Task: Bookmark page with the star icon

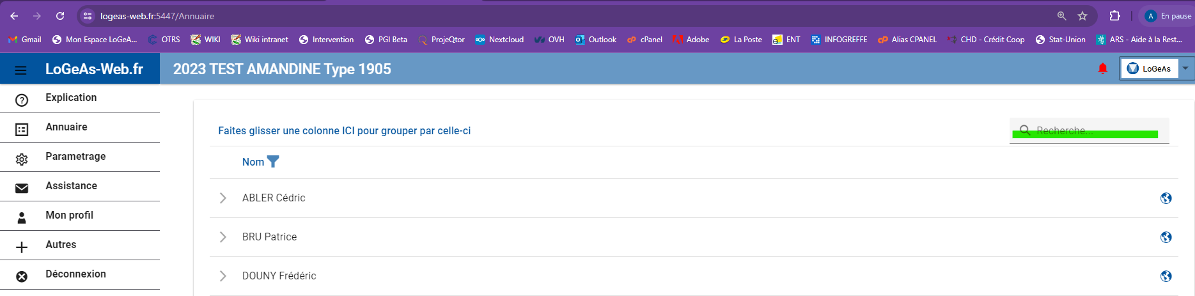Action: [x=1082, y=16]
